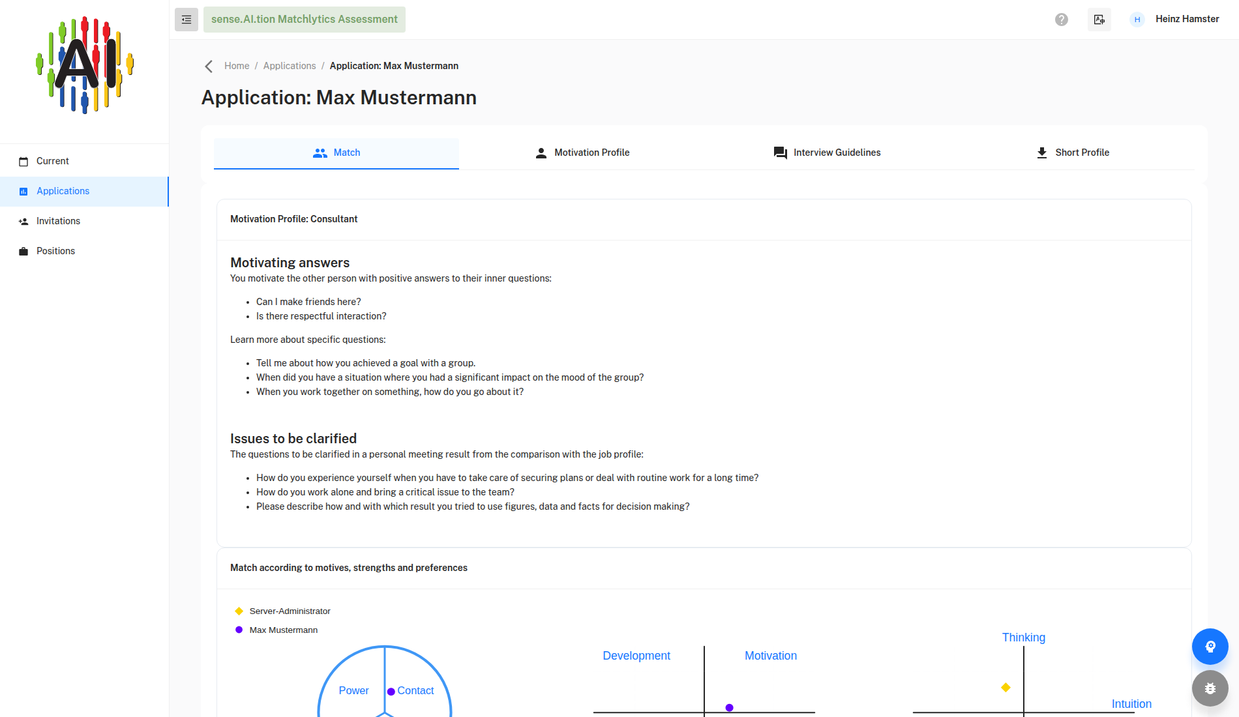The image size is (1239, 717).
Task: Open the Current sidebar item
Action: pos(84,161)
